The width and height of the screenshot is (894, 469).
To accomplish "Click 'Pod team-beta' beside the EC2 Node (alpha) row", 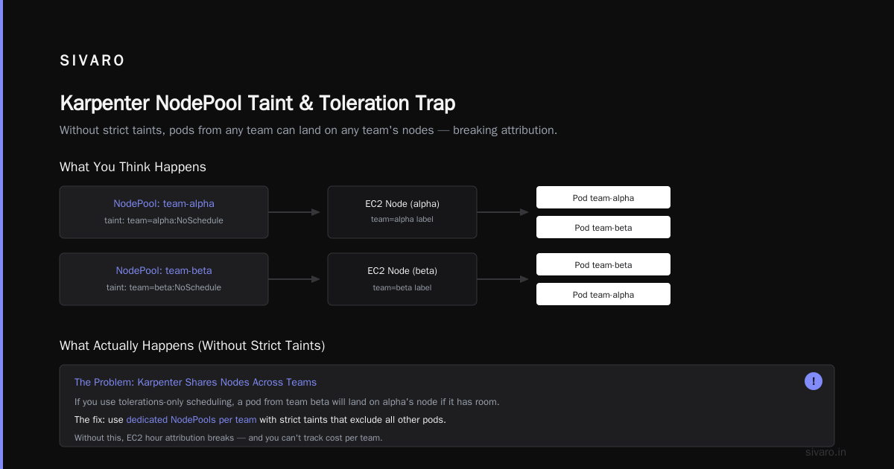I will 603,227.
